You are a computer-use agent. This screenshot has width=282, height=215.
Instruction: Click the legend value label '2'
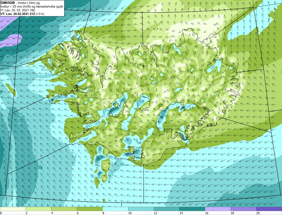pos(27,213)
